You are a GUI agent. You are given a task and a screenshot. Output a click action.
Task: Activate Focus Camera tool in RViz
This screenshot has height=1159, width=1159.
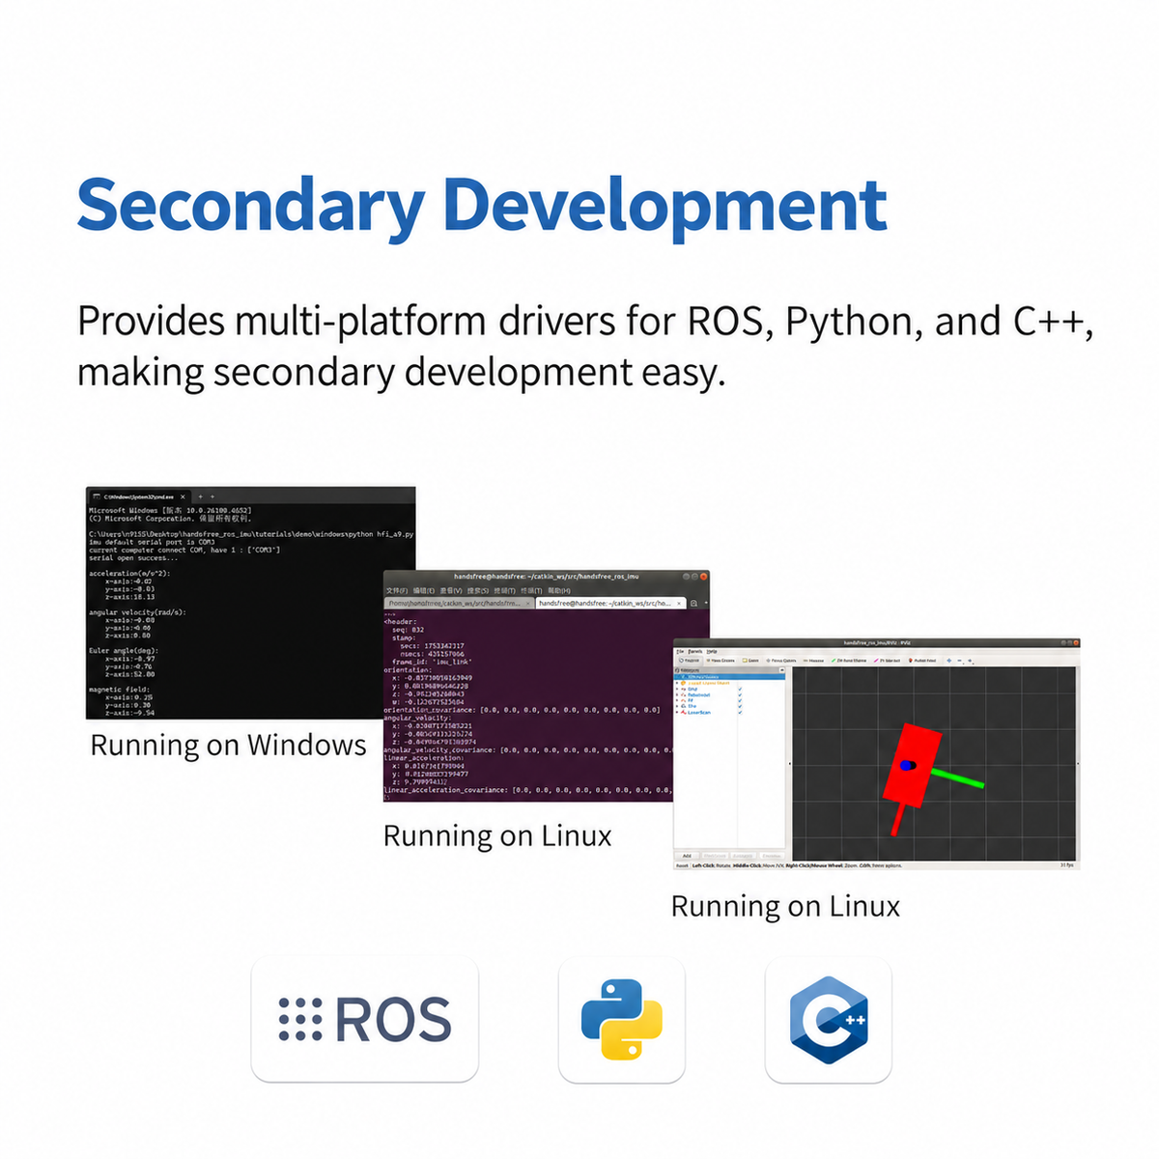click(780, 661)
